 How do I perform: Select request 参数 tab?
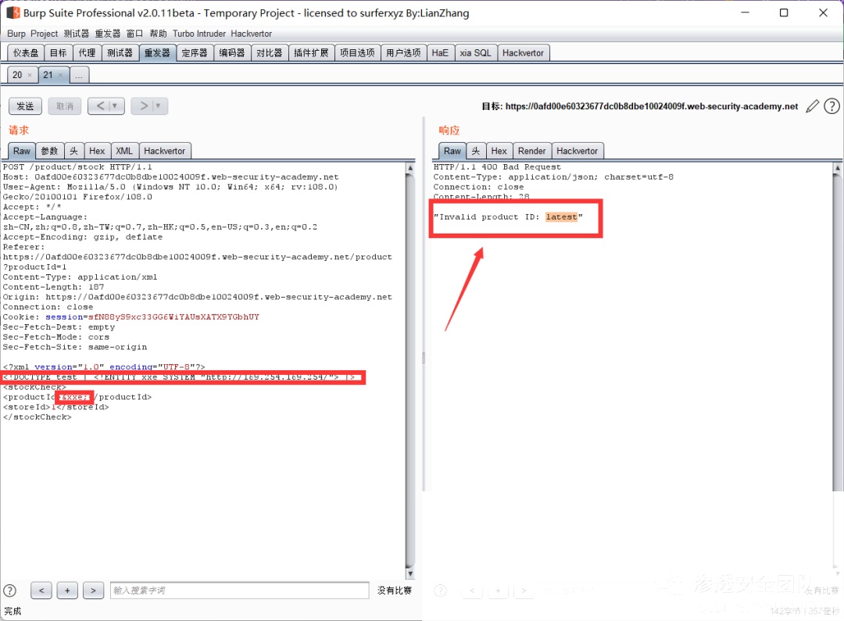pos(49,151)
